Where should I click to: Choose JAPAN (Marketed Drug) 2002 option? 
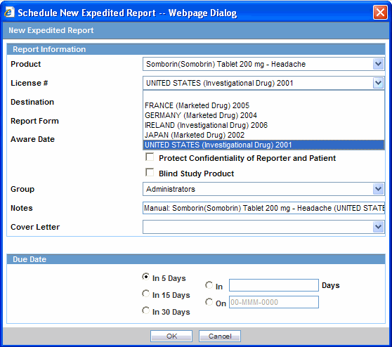coord(263,135)
